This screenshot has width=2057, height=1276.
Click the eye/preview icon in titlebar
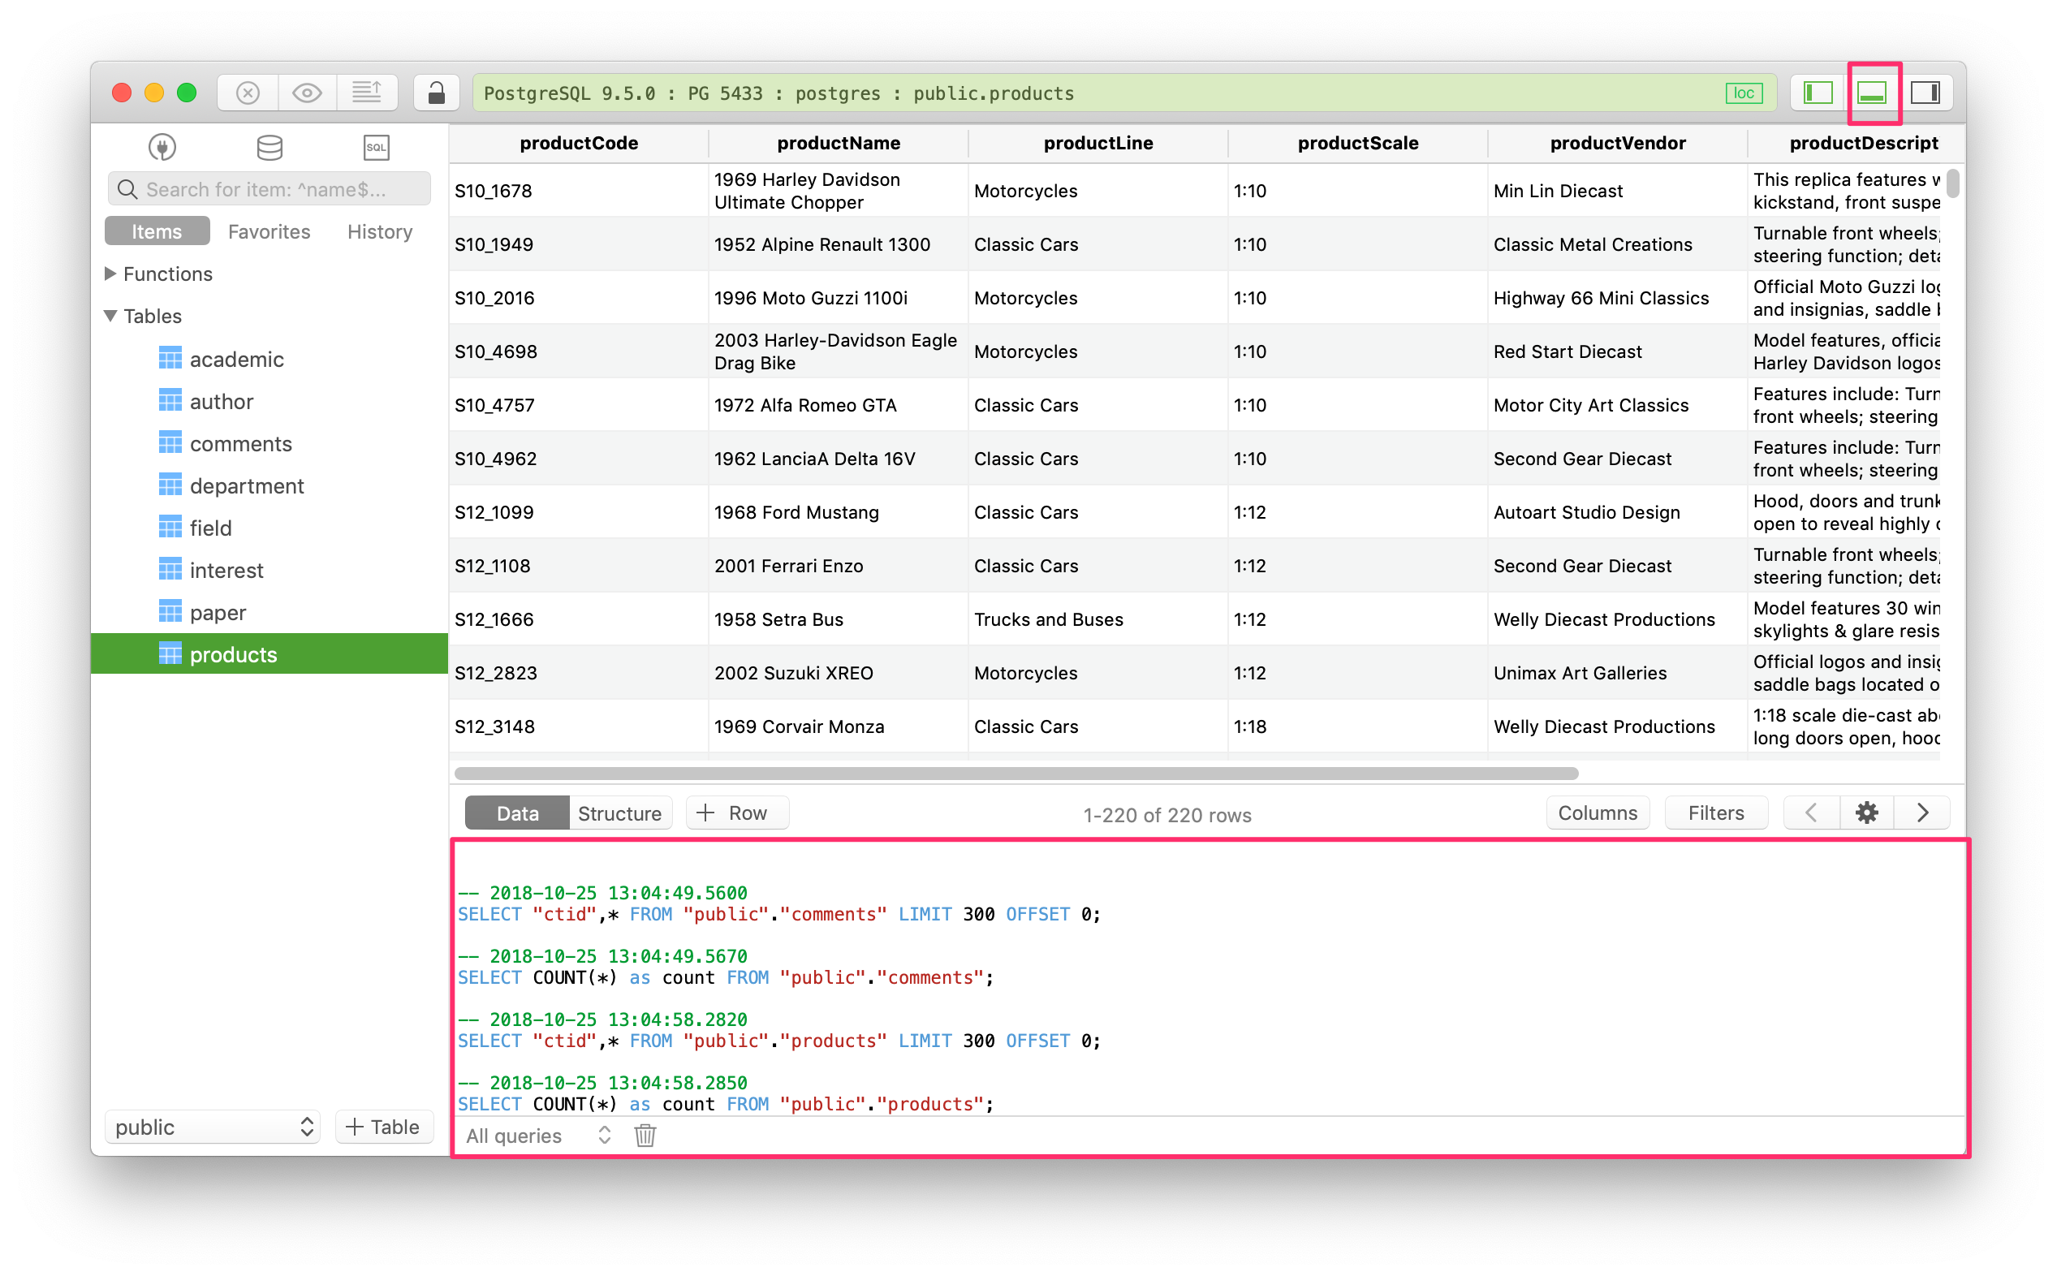[x=304, y=91]
